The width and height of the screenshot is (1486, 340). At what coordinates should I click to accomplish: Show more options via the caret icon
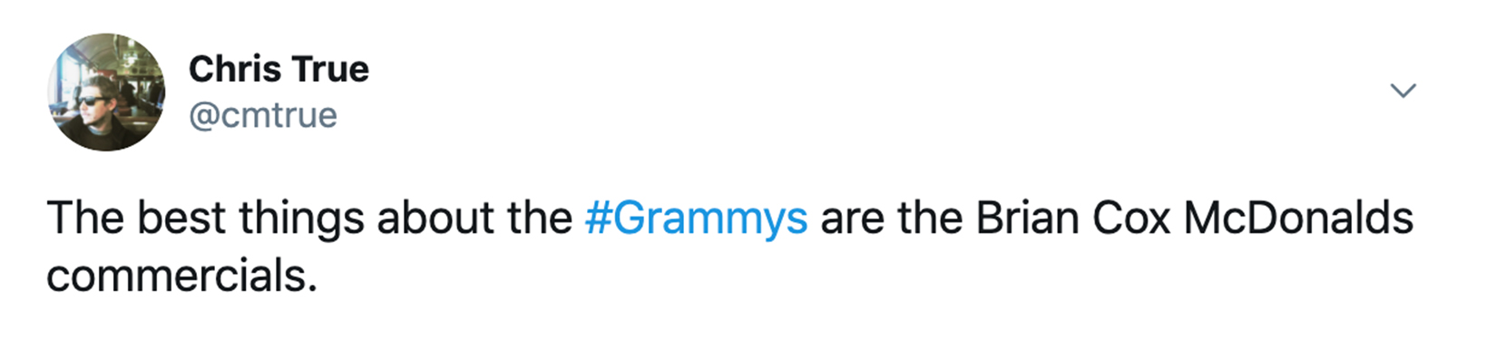click(x=1403, y=91)
